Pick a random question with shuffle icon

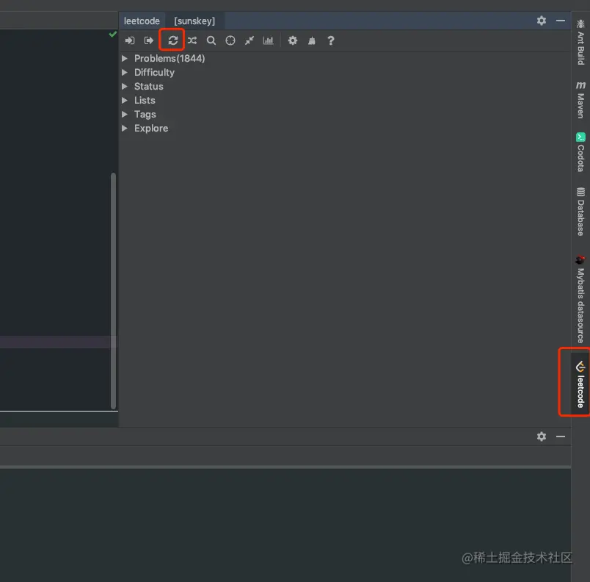(x=192, y=40)
